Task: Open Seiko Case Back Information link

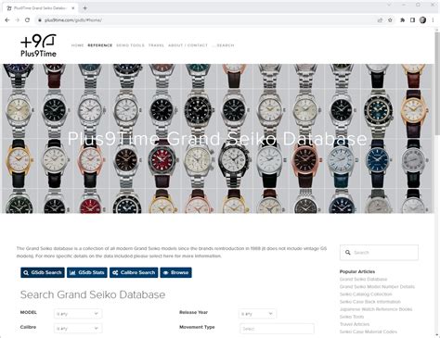Action: point(370,302)
